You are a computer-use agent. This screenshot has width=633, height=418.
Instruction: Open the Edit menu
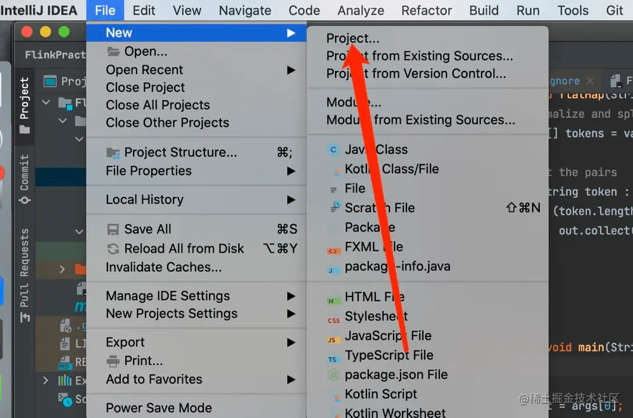[x=144, y=10]
